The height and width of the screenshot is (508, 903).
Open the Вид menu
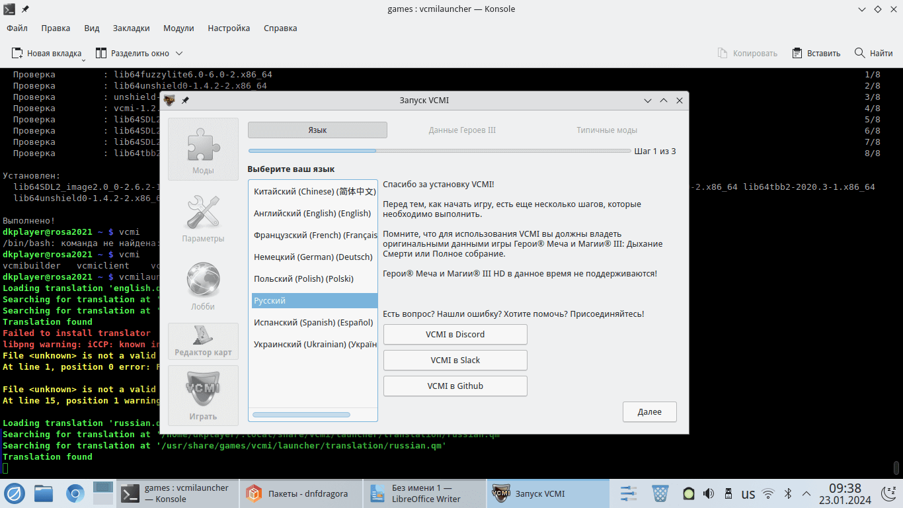click(x=92, y=28)
